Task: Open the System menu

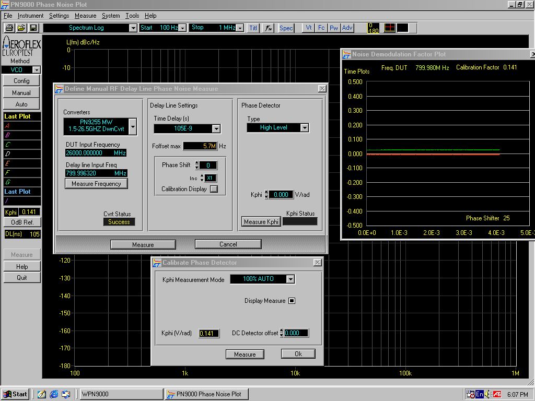Action: coord(111,16)
